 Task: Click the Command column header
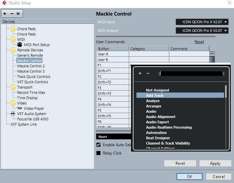coord(189,49)
